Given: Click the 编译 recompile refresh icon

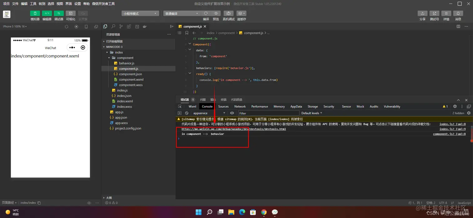Looking at the screenshot, I should point(206,13).
